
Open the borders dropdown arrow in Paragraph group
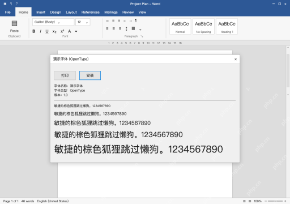140,29
